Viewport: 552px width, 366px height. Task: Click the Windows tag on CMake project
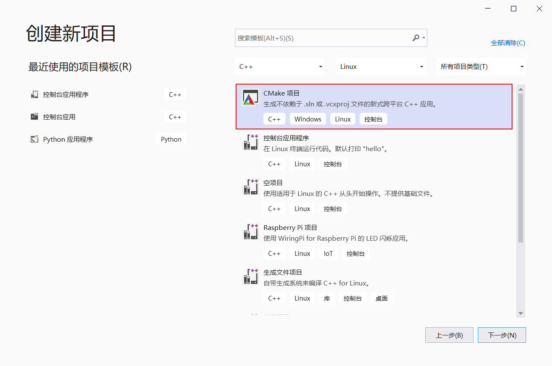(308, 119)
